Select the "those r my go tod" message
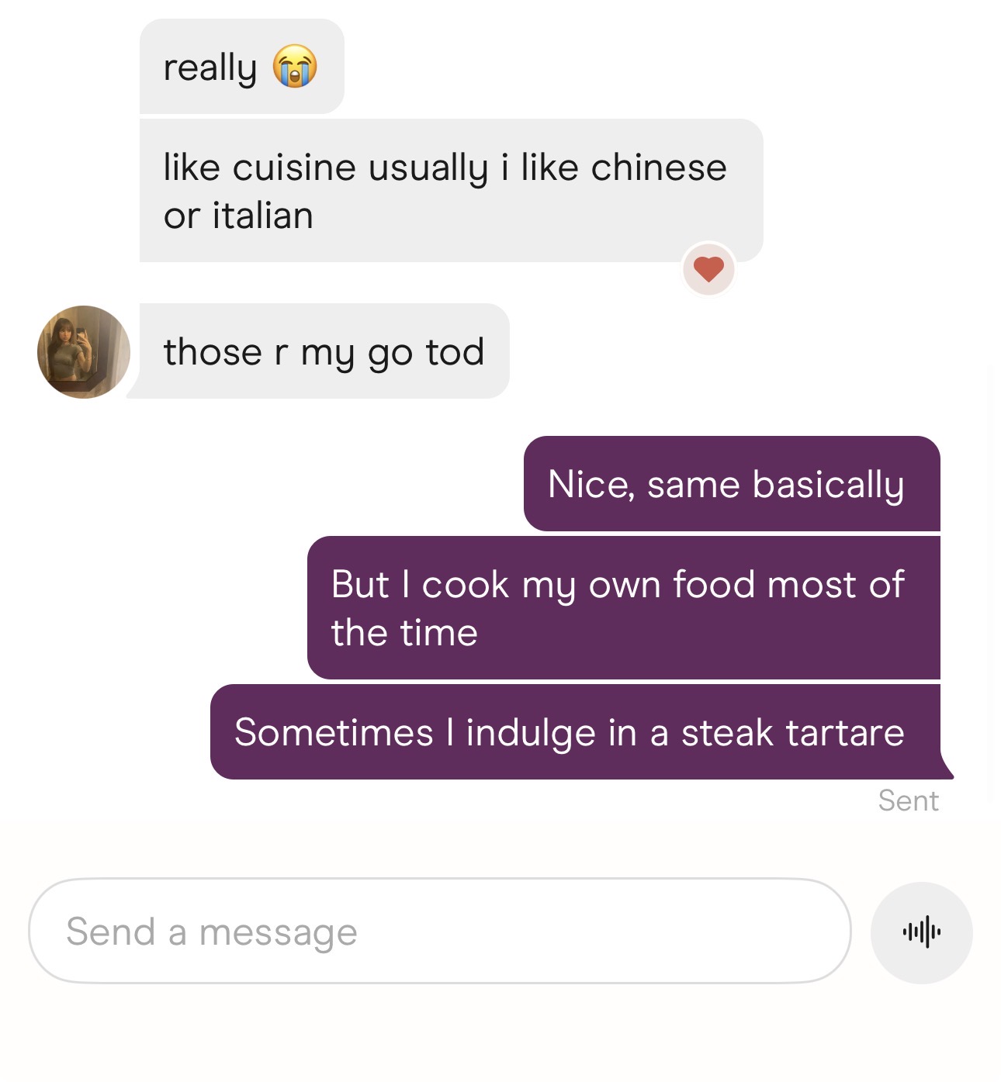The width and height of the screenshot is (1001, 1082). (x=324, y=351)
